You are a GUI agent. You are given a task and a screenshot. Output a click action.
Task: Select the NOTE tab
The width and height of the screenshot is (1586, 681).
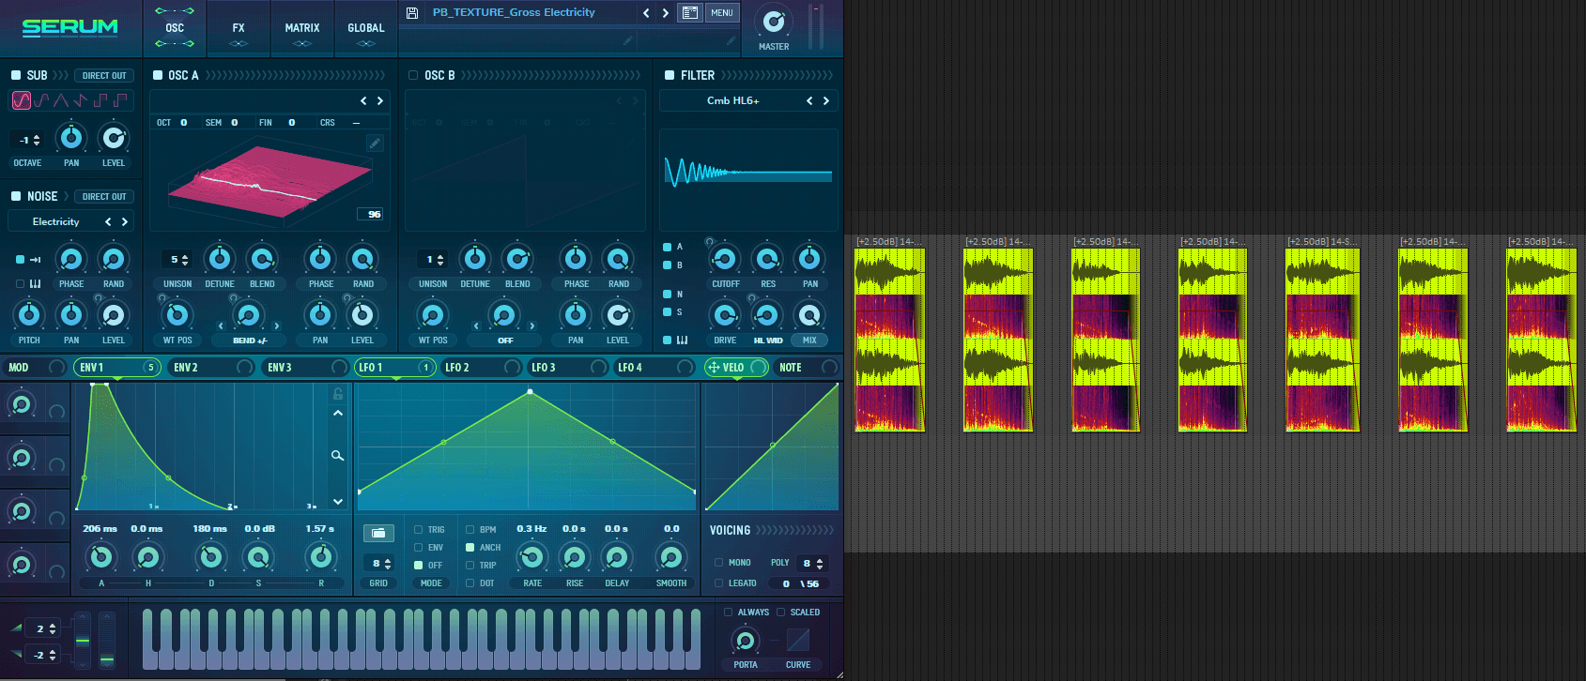point(806,368)
